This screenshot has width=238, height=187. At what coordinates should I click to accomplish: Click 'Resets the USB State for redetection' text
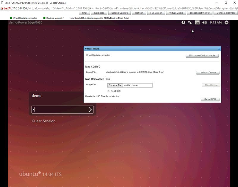coord(102,96)
